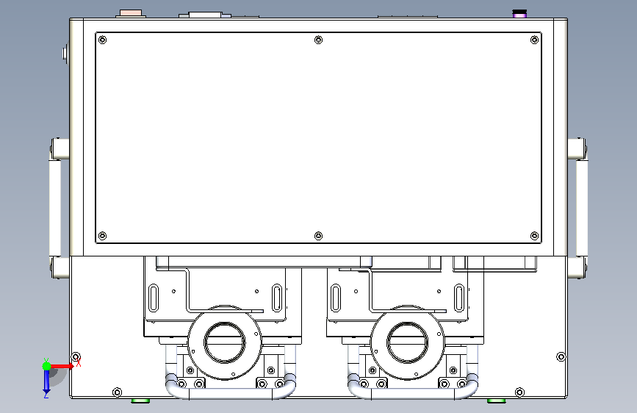Select the right U-shaped guard bar at bottom
The height and width of the screenshot is (413, 637).
tap(413, 393)
